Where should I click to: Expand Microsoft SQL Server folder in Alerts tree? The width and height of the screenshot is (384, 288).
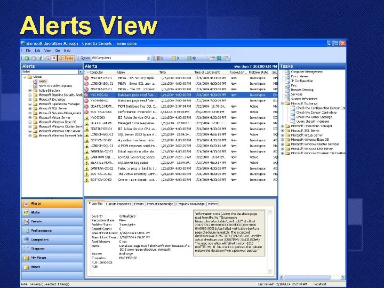pyautogui.click(x=30, y=108)
